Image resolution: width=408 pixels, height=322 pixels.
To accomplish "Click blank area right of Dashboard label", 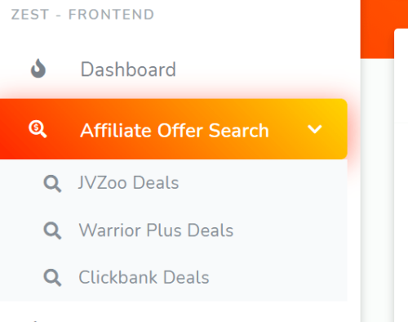I will click(259, 69).
